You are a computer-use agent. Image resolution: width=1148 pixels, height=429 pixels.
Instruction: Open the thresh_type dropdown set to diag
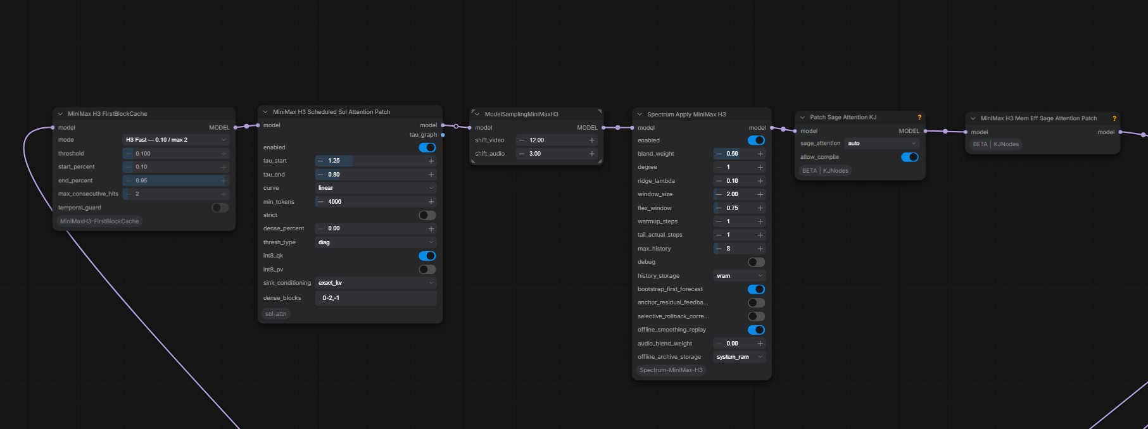coord(375,242)
